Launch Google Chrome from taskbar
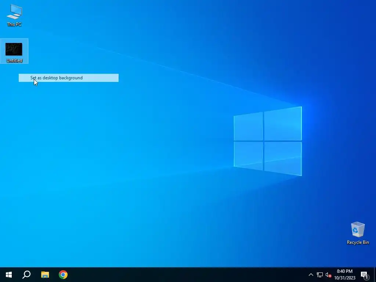 pos(63,275)
